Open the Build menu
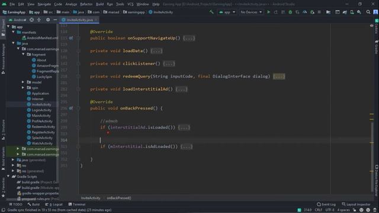 point(99,4)
